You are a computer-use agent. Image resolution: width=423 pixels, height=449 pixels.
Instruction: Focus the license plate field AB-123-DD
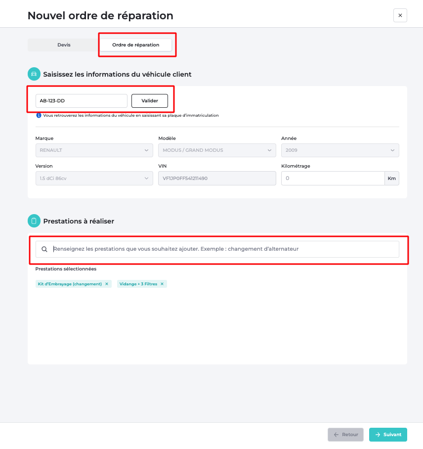[x=81, y=101]
